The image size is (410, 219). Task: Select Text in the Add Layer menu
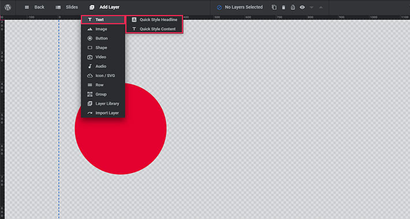(103, 20)
